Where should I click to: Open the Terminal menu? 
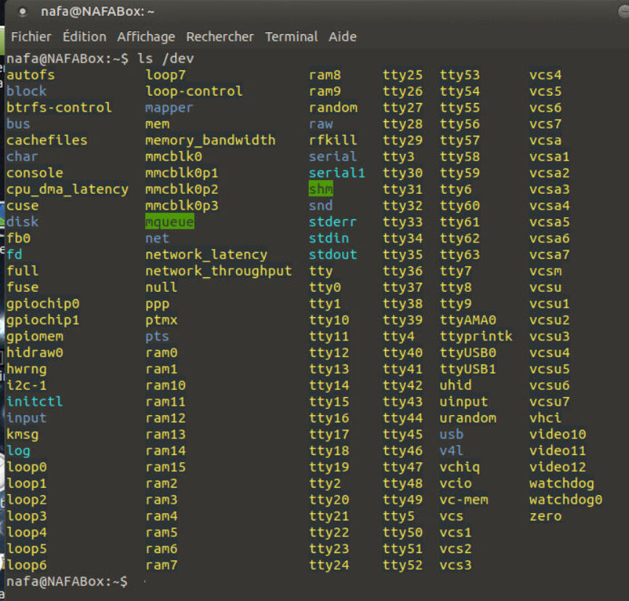(291, 37)
